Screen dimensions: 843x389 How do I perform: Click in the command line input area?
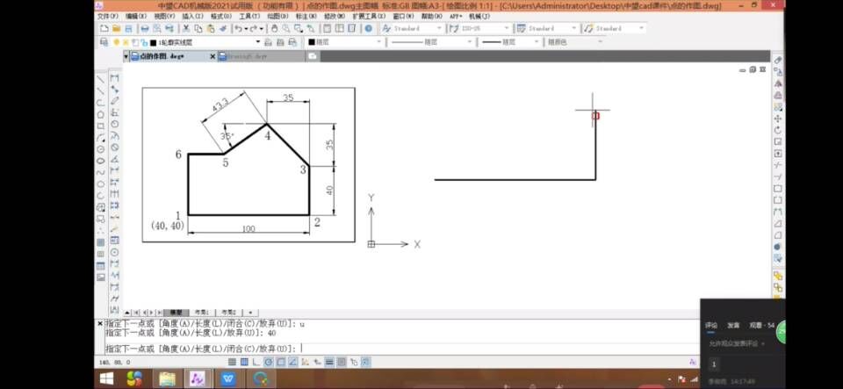click(x=439, y=348)
